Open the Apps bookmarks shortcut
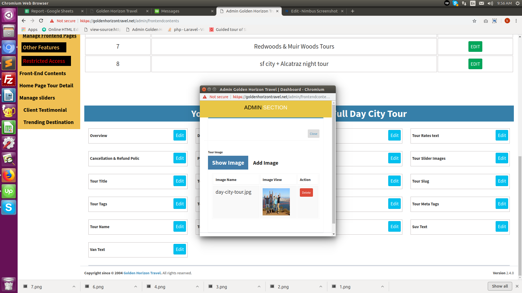 tap(29, 30)
